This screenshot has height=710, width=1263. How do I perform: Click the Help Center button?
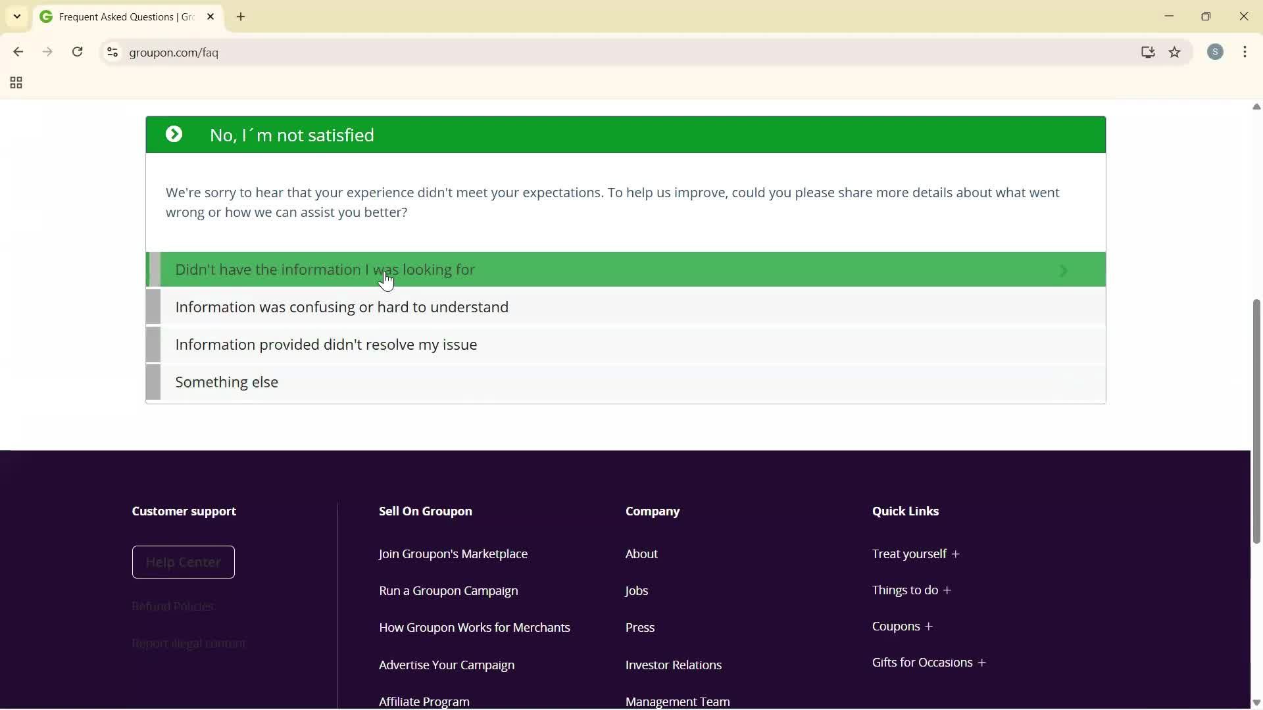click(x=183, y=562)
